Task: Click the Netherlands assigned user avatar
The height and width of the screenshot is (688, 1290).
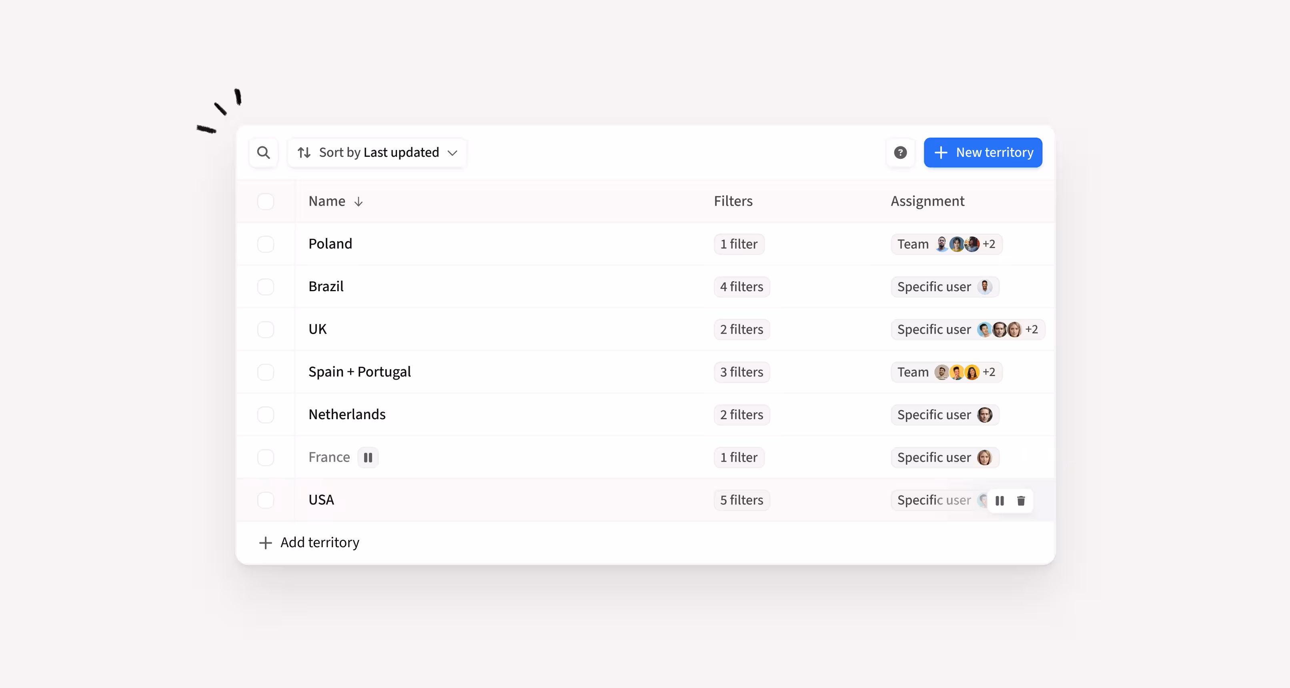Action: tap(985, 415)
